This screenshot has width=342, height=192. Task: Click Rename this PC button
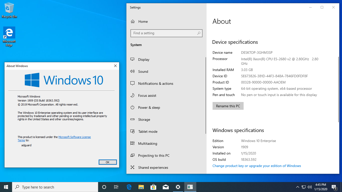[x=228, y=106]
